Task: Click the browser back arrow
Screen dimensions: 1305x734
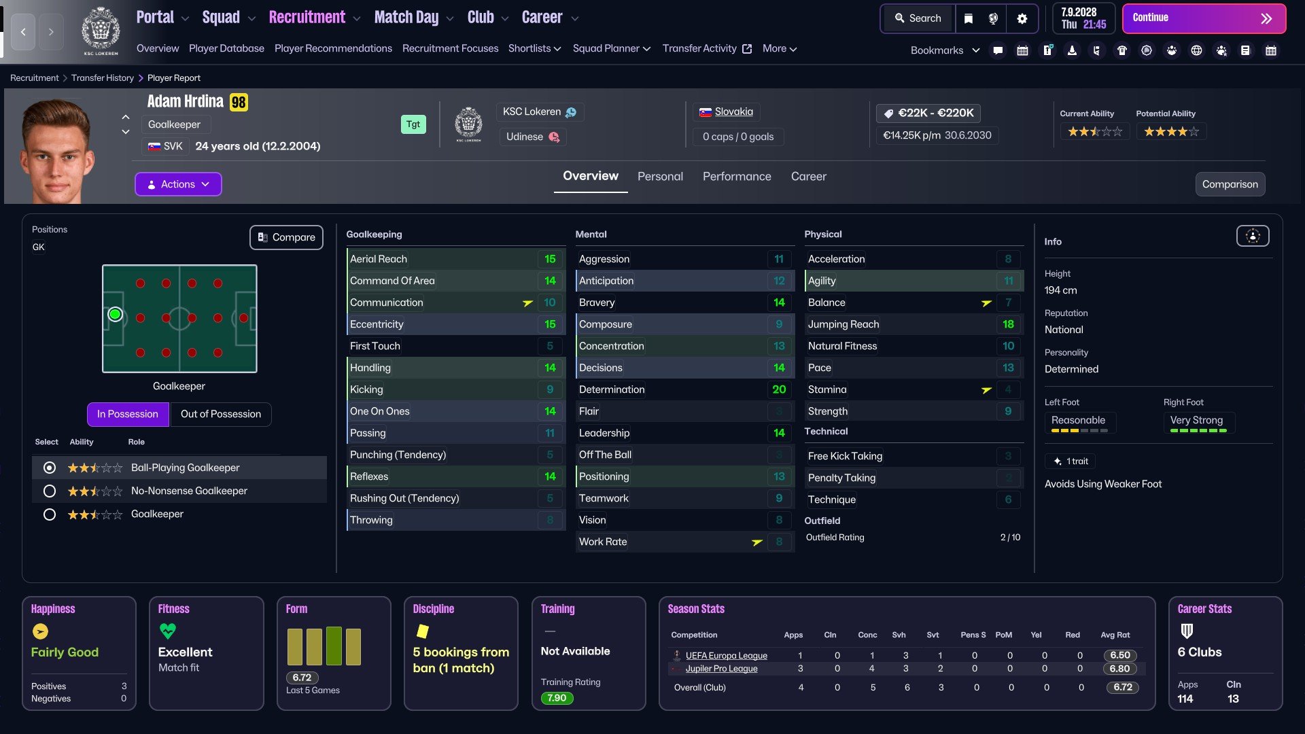Action: point(23,32)
